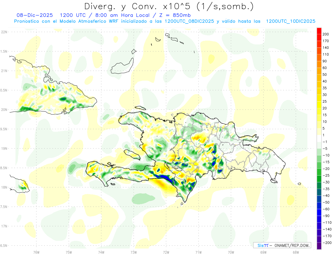Click the '22N' latitude label

tap(4, 32)
